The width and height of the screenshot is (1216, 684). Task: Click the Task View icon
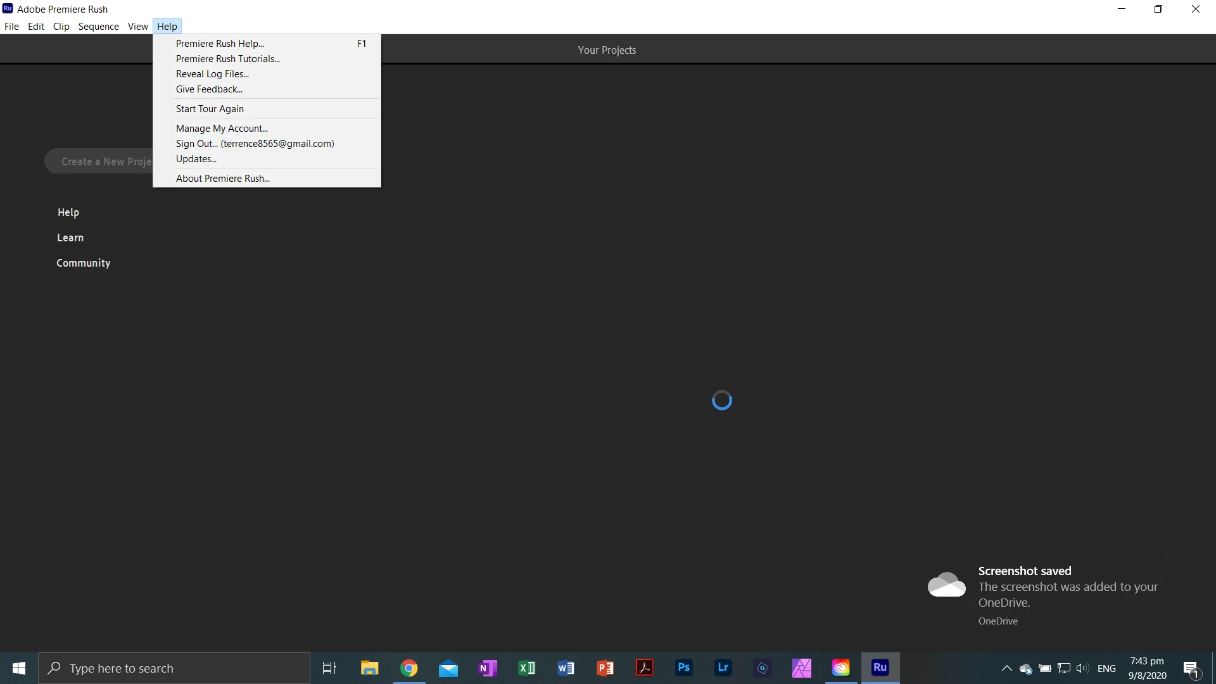(x=329, y=668)
